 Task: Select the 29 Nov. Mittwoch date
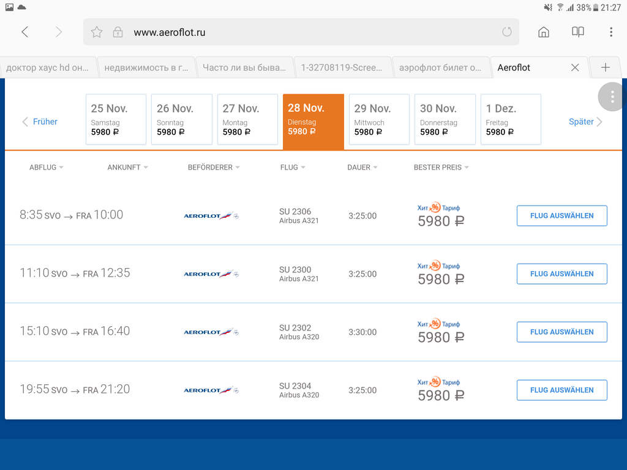[x=379, y=119]
